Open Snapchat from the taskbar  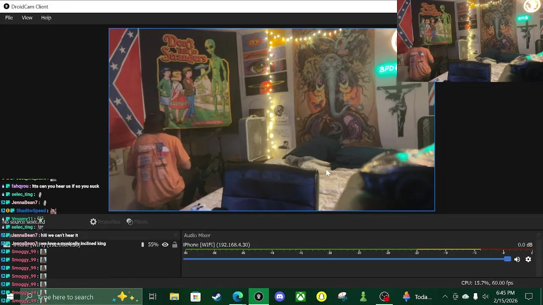point(322,297)
